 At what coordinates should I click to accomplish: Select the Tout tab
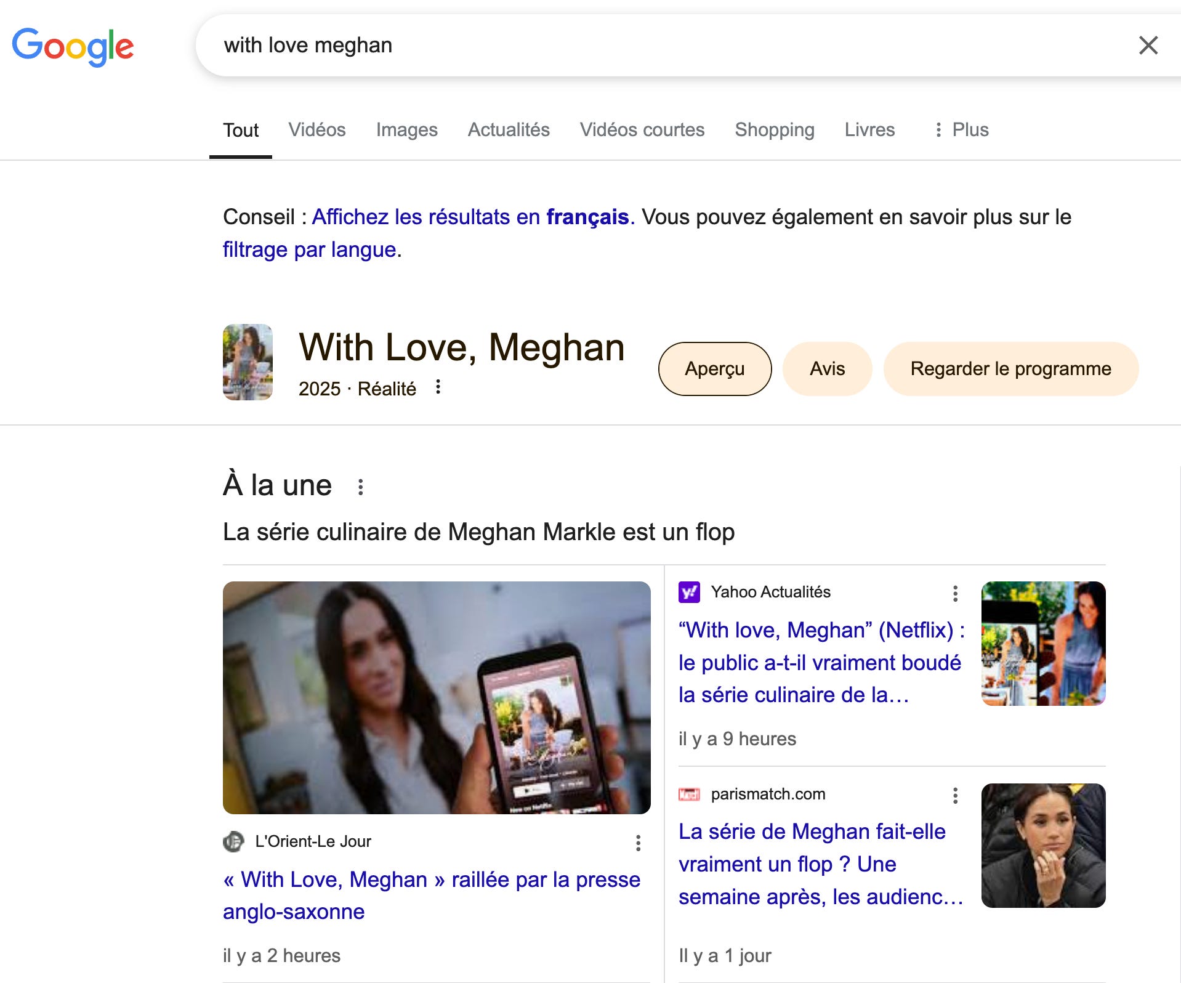241,130
